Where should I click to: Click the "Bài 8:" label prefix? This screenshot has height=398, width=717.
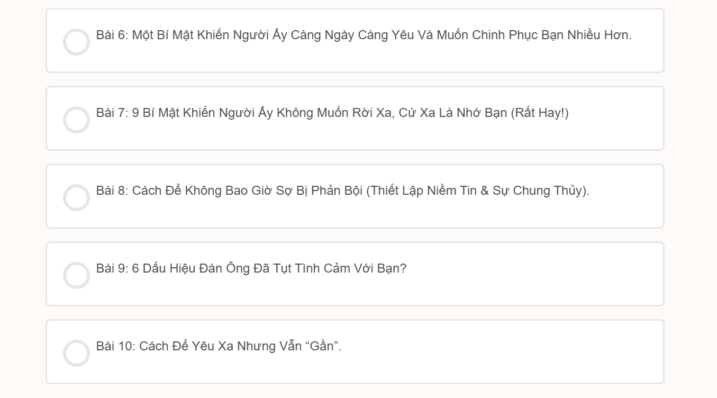pos(112,191)
